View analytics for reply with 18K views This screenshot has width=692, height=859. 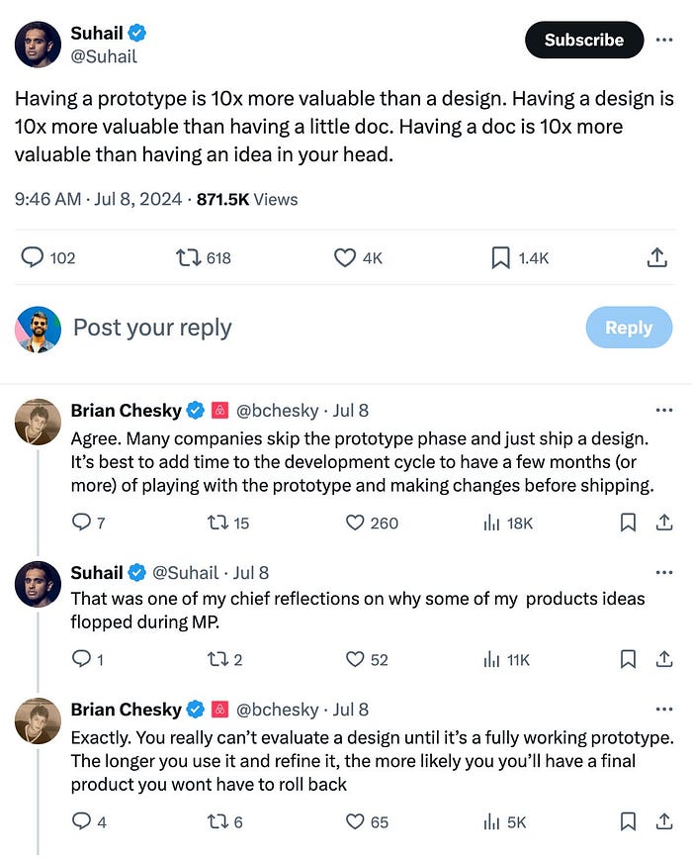tap(491, 524)
